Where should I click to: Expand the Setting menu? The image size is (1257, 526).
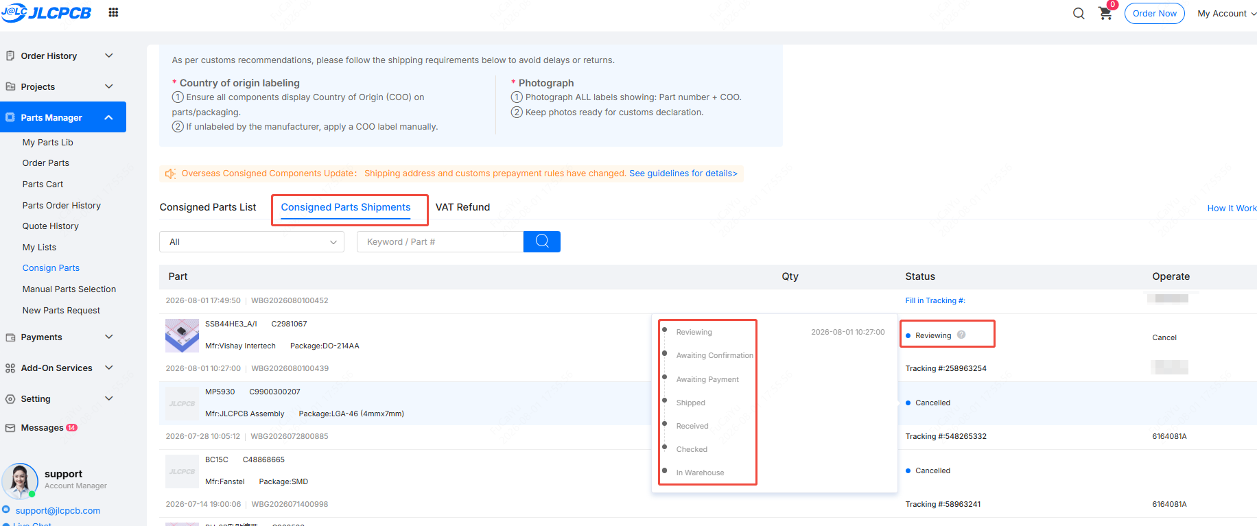108,398
